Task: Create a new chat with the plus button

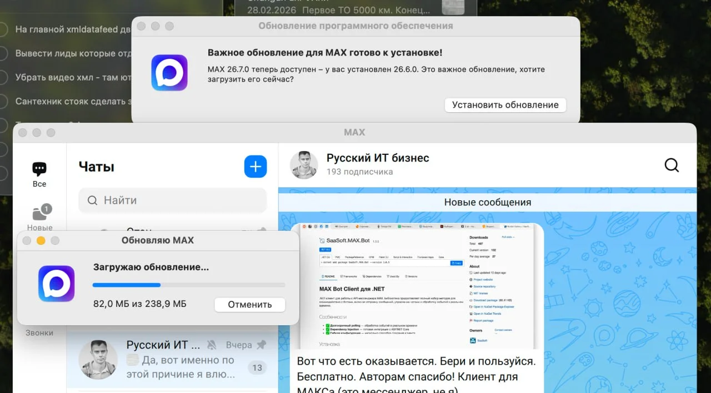Action: [x=256, y=167]
